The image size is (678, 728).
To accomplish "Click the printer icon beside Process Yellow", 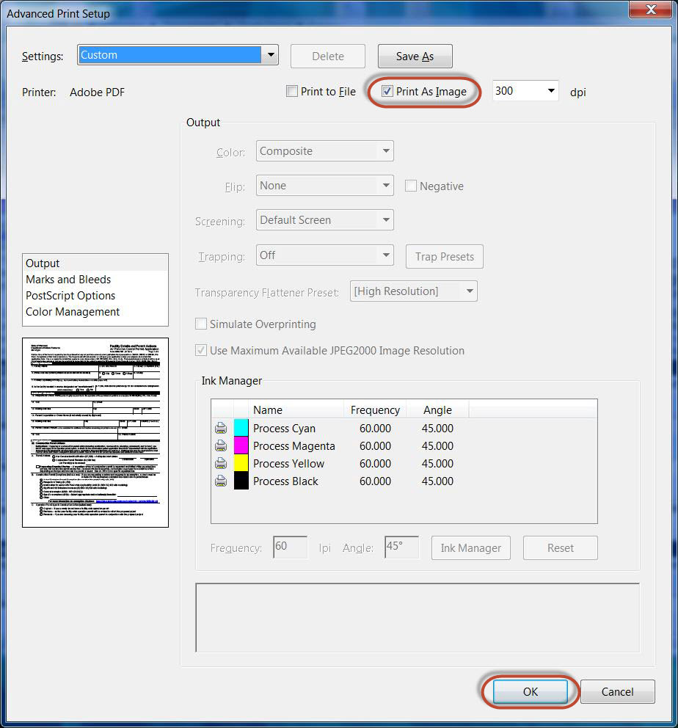I will 221,464.
